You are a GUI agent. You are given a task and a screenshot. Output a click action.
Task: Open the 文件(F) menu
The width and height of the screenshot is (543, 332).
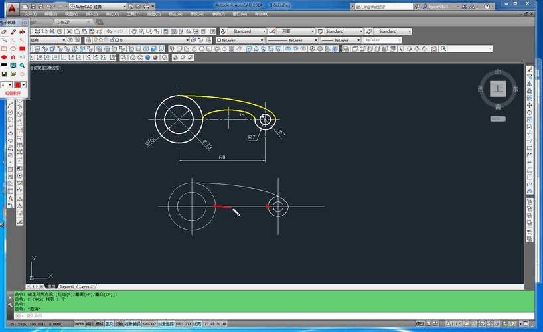click(x=31, y=14)
